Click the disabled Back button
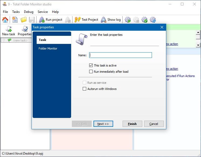This screenshot has height=157, width=201. [82, 124]
